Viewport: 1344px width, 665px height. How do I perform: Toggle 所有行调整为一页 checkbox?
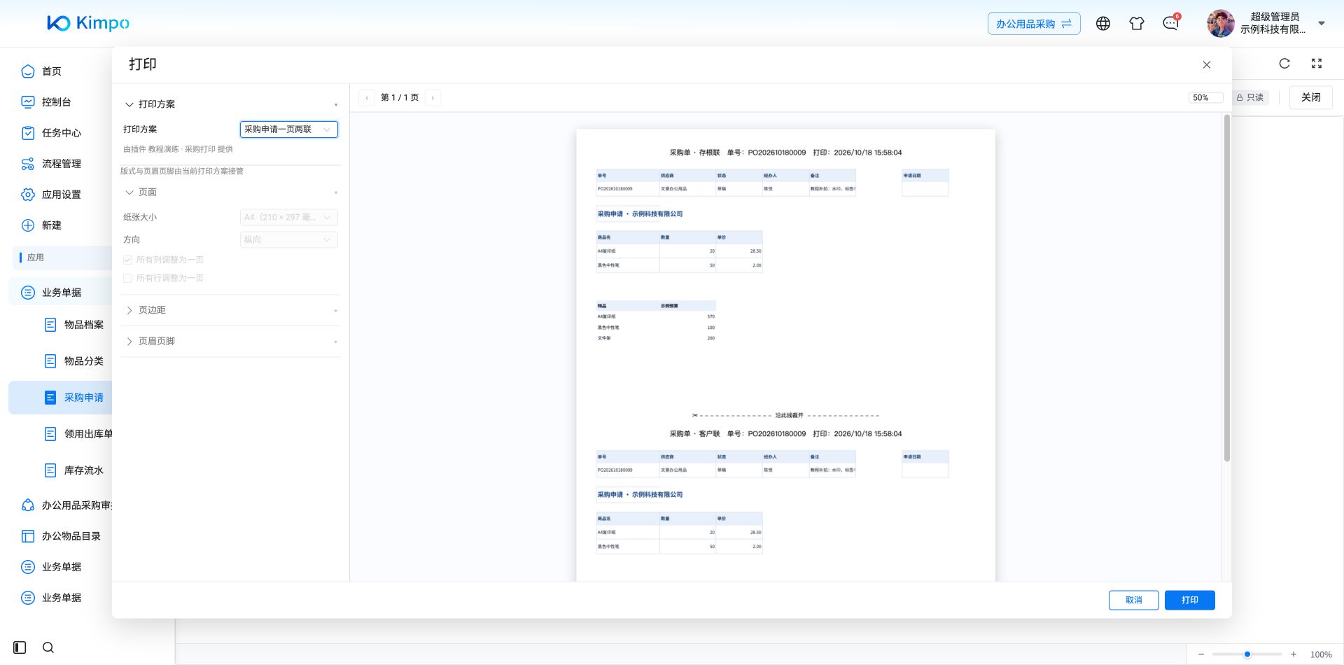pos(127,278)
